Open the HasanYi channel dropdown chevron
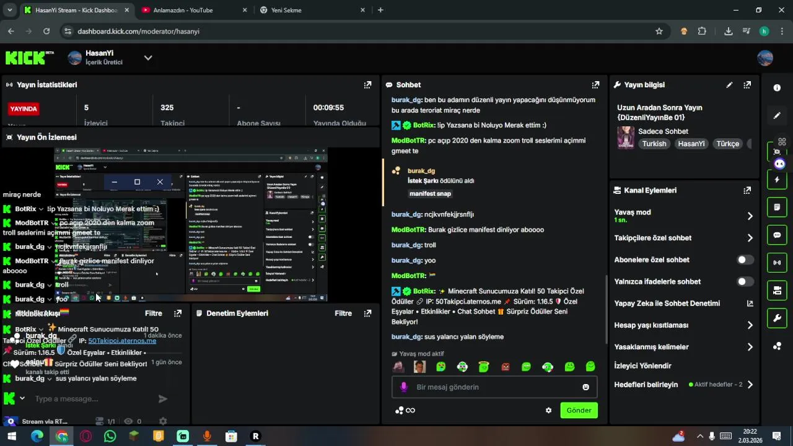 coord(148,58)
